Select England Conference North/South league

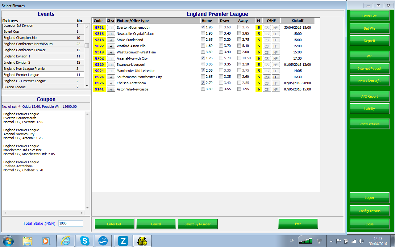click(43, 44)
